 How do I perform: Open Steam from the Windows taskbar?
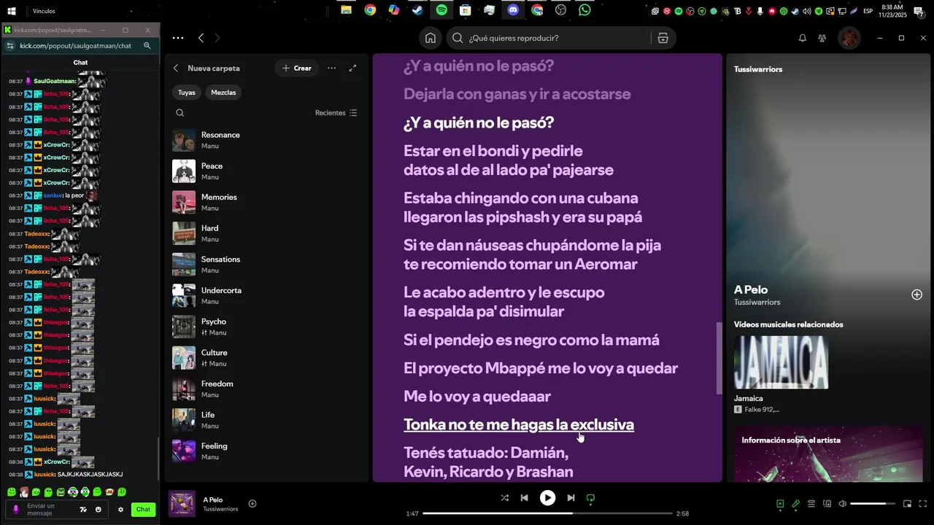pos(417,10)
